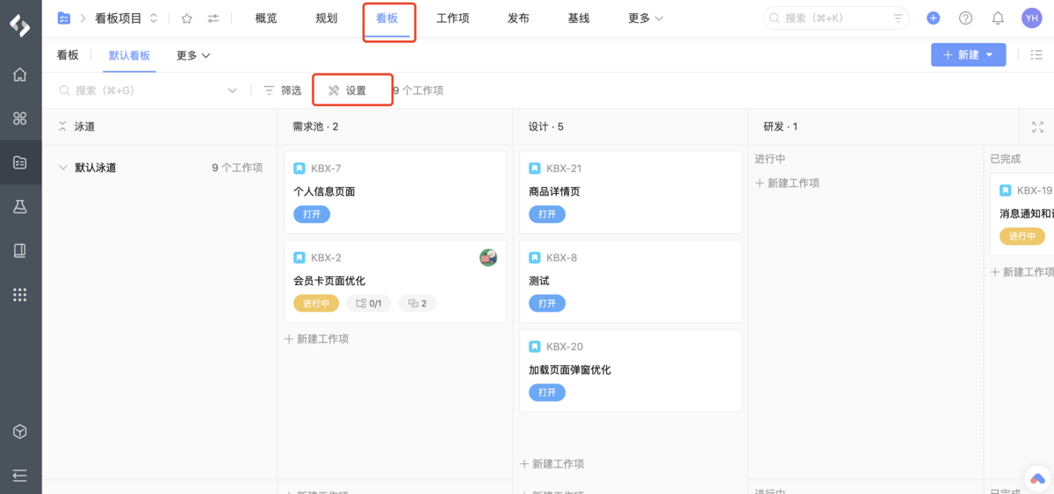Image resolution: width=1054 pixels, height=494 pixels.
Task: Open the floating assistant icon at bottom right
Action: (1037, 479)
